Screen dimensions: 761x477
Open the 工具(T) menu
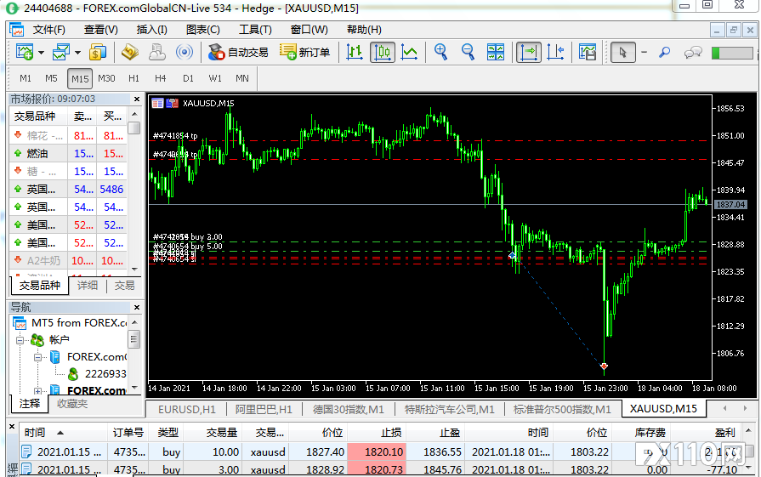(255, 30)
